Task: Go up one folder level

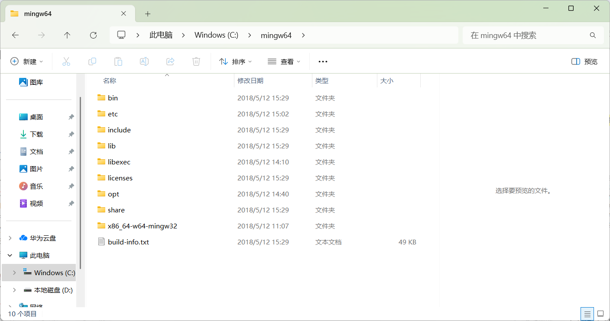Action: [67, 35]
